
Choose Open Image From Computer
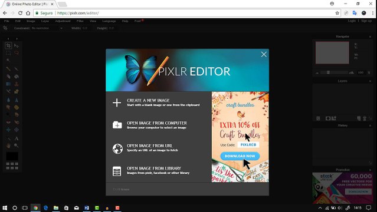(x=150, y=125)
